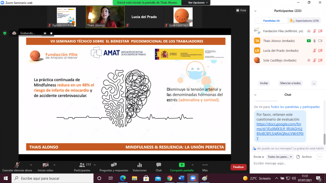Click green encryption shield icon

(x=5, y=33)
